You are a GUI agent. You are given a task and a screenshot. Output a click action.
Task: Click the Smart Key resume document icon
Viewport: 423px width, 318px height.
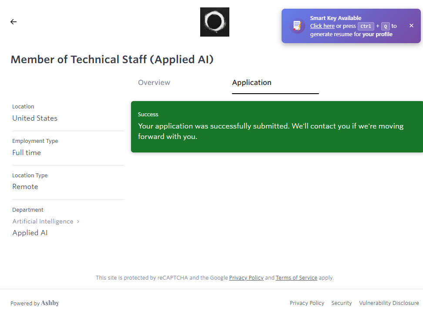click(297, 26)
